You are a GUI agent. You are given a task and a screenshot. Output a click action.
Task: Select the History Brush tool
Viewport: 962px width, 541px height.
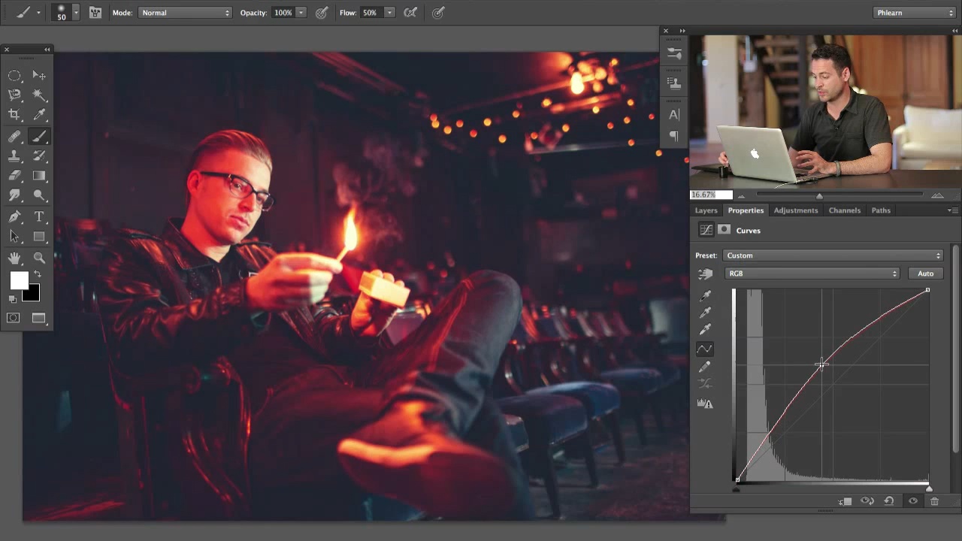tap(39, 156)
